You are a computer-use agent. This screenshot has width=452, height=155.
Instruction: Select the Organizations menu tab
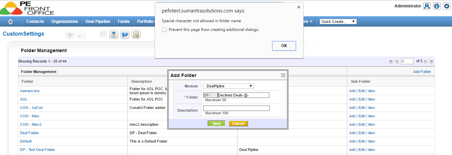pos(64,22)
